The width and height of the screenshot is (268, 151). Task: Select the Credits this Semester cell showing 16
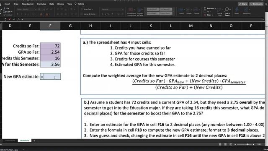pyautogui.click(x=50, y=58)
